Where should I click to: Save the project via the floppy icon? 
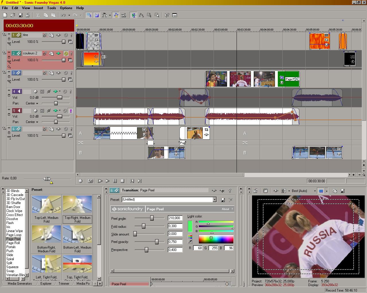[x=20, y=15]
